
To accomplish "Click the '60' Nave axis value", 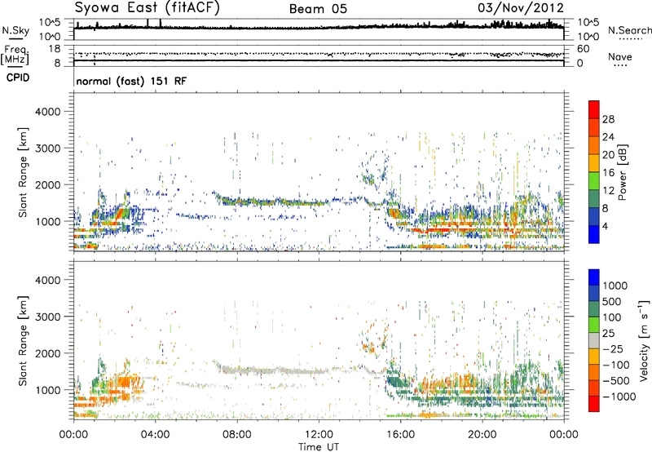I will [x=583, y=49].
